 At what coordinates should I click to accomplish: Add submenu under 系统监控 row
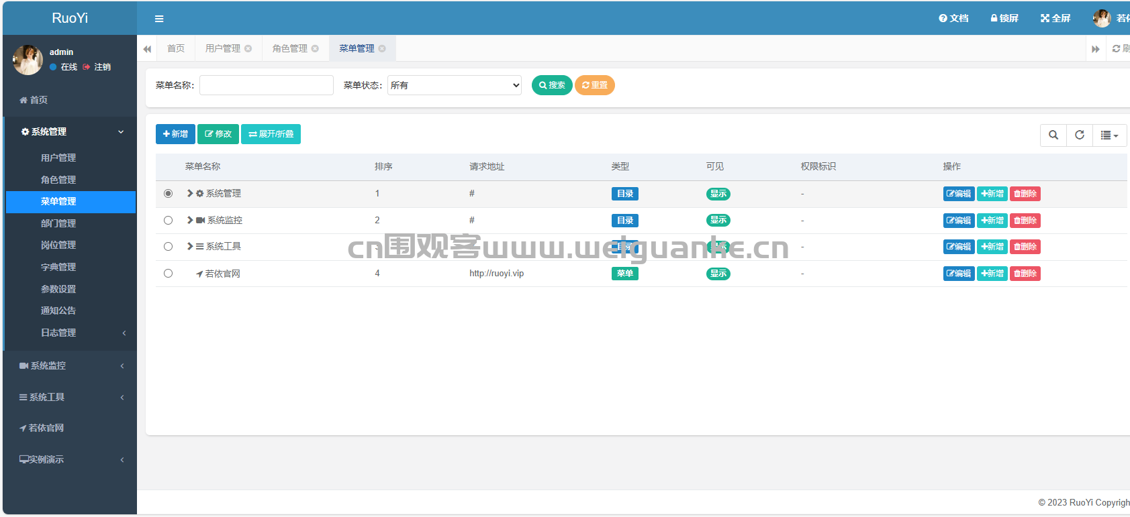992,221
